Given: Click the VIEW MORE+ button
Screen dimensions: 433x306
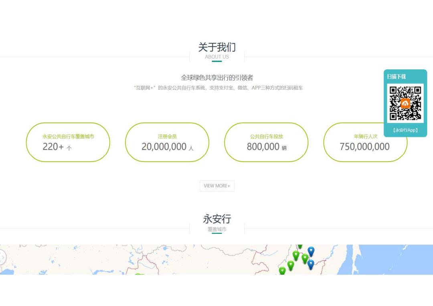Looking at the screenshot, I should point(217,186).
